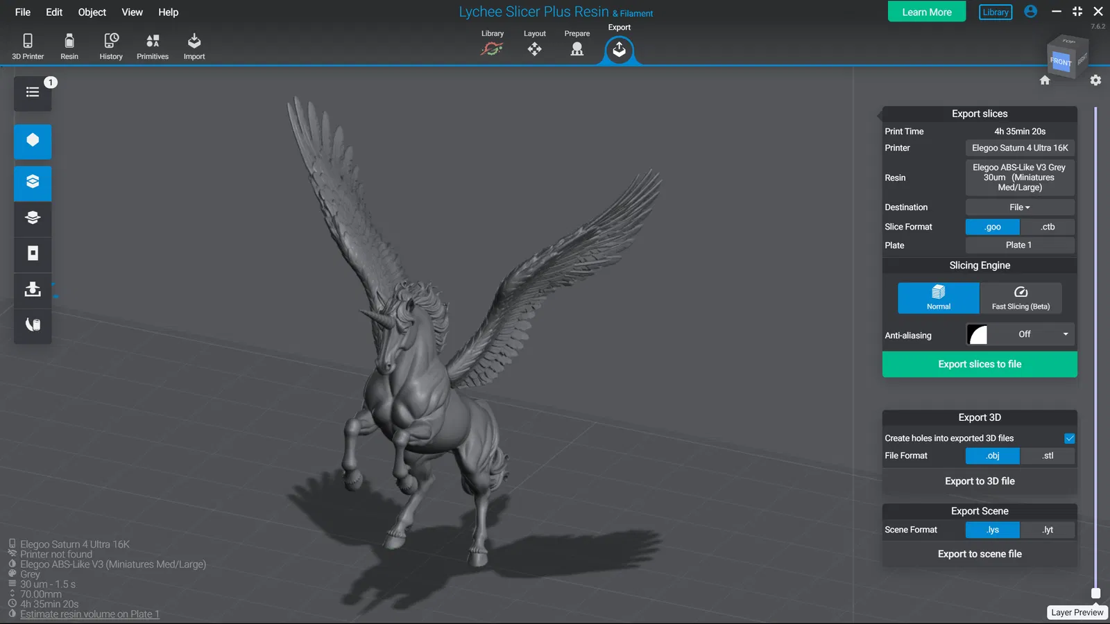The height and width of the screenshot is (624, 1110).
Task: Select the Export tab
Action: 620,44
